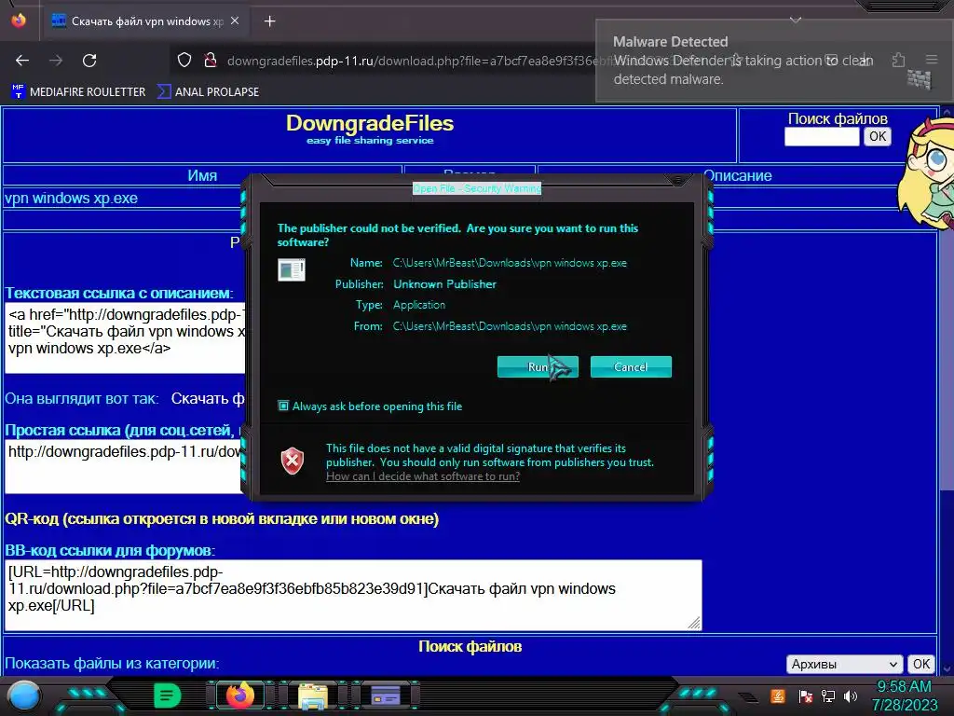
Task: Open the Архивы category dropdown
Action: click(x=843, y=664)
